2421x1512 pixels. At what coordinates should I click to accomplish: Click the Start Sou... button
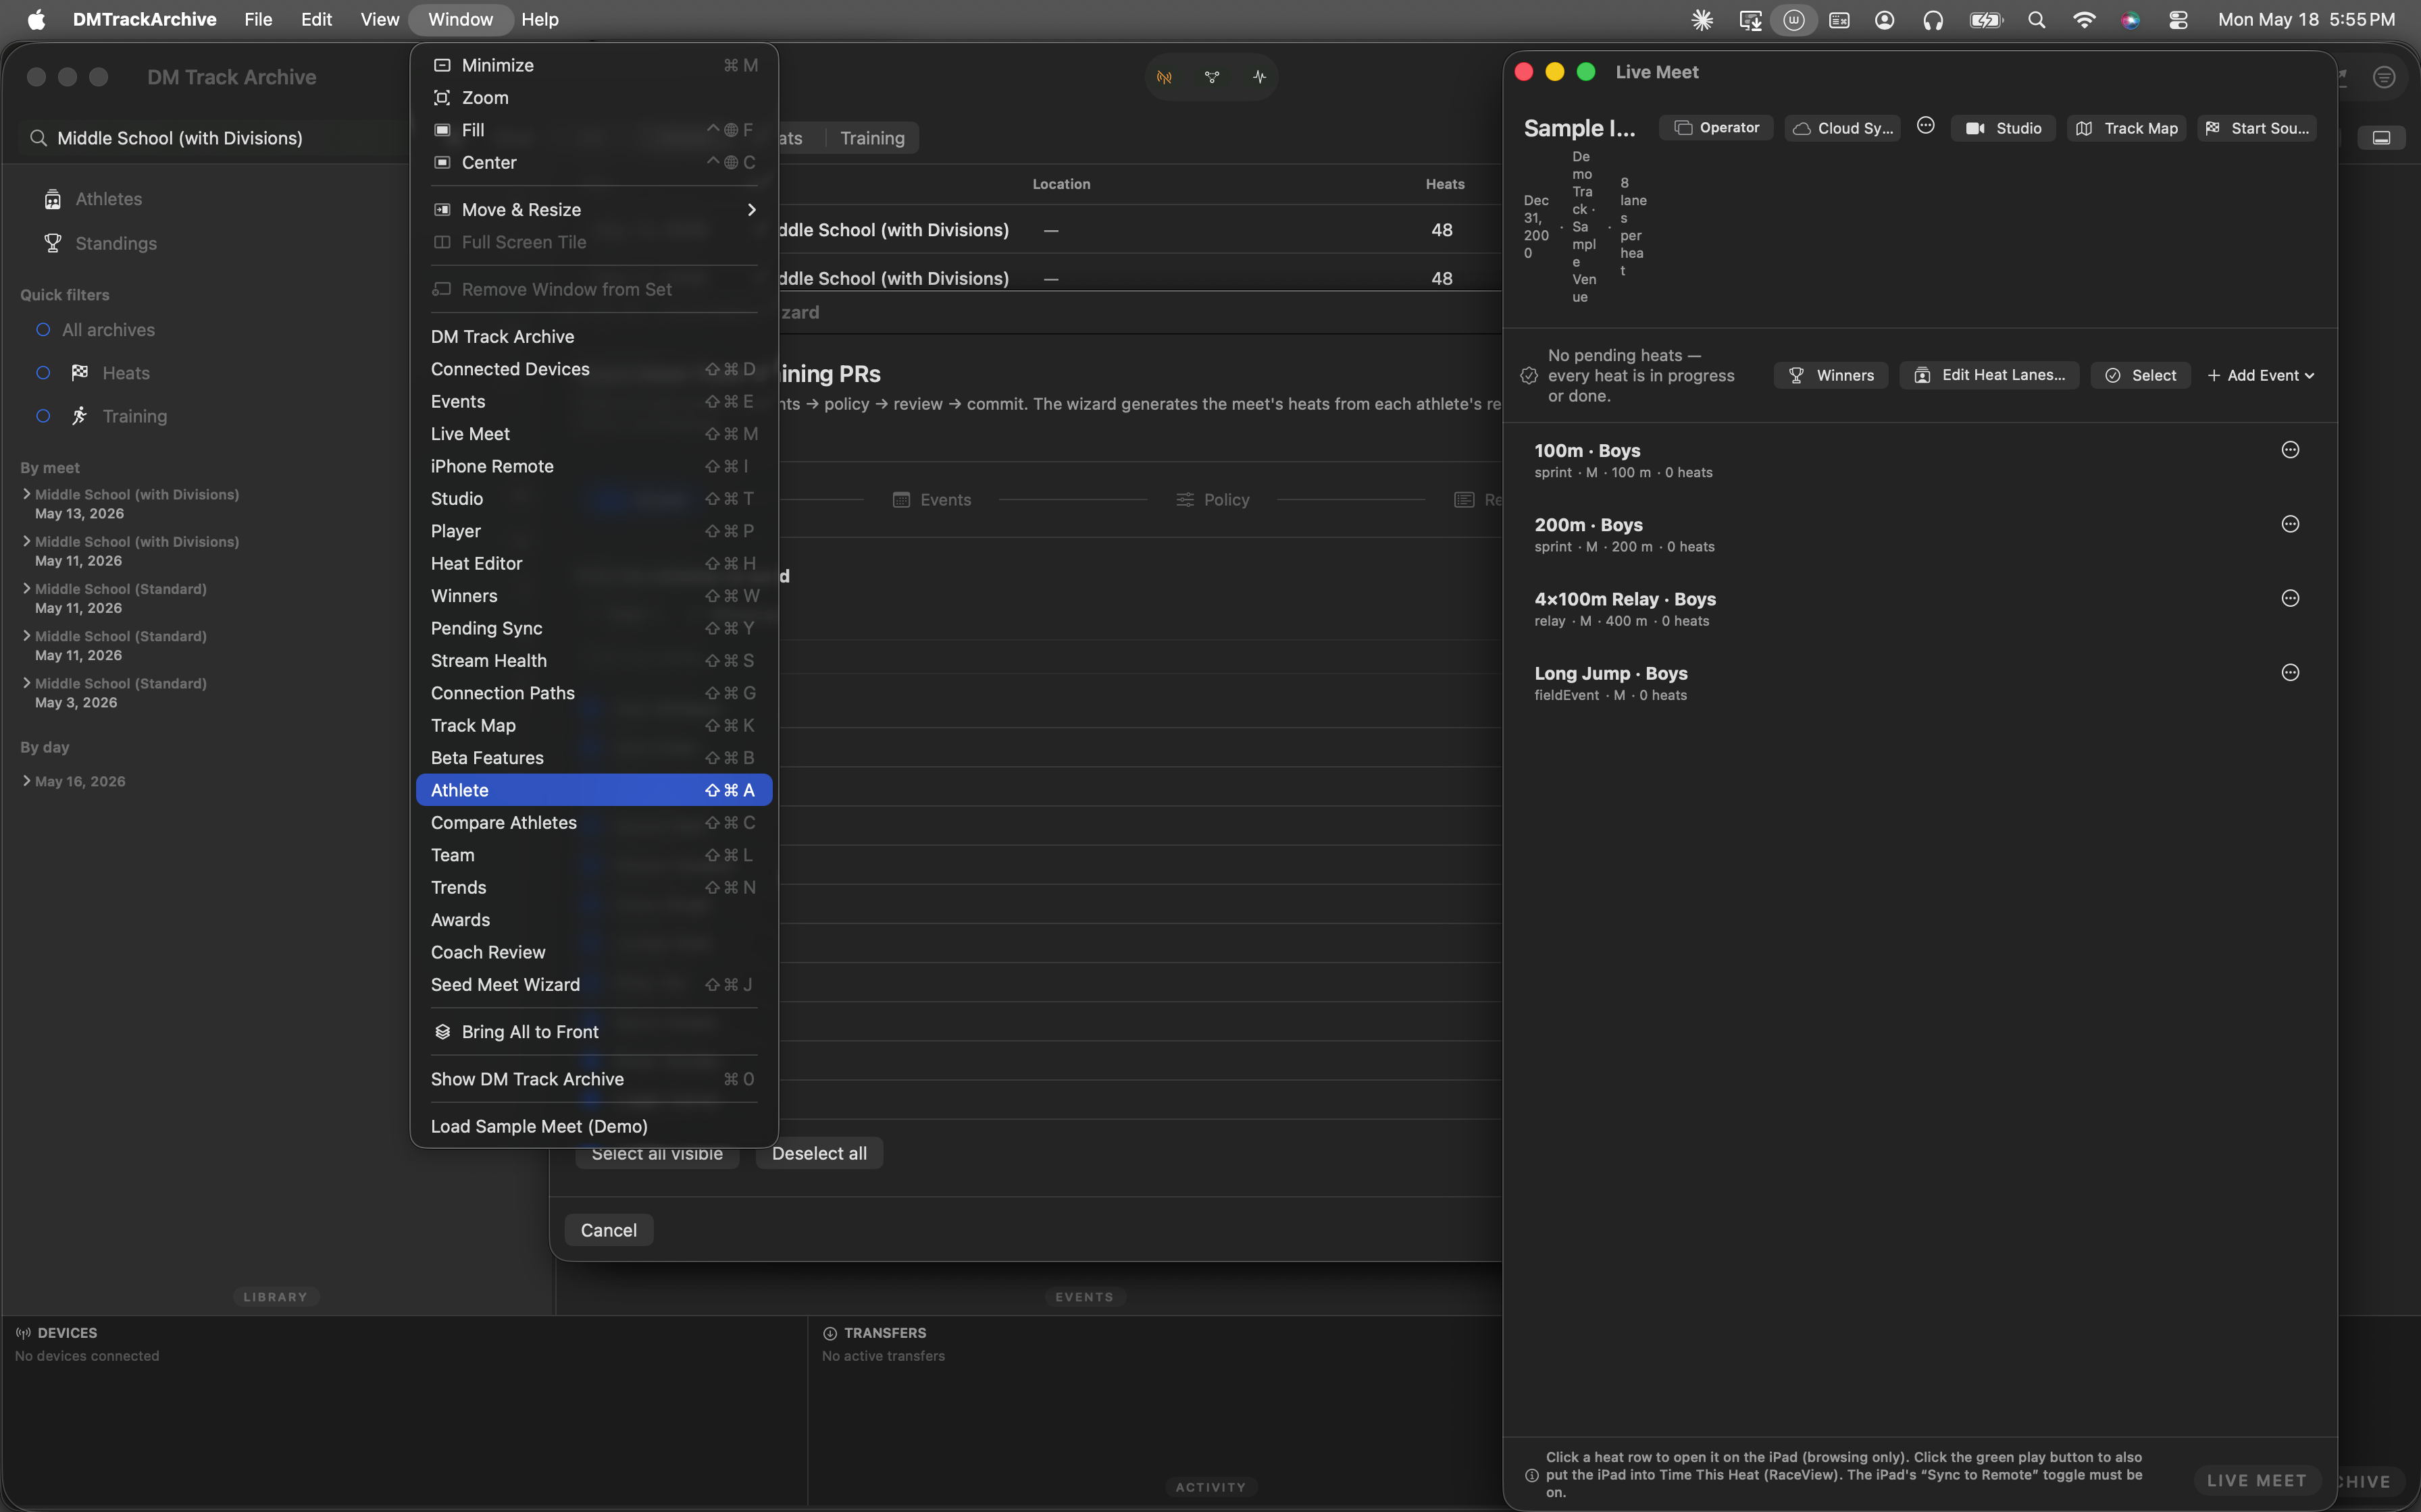[2256, 128]
